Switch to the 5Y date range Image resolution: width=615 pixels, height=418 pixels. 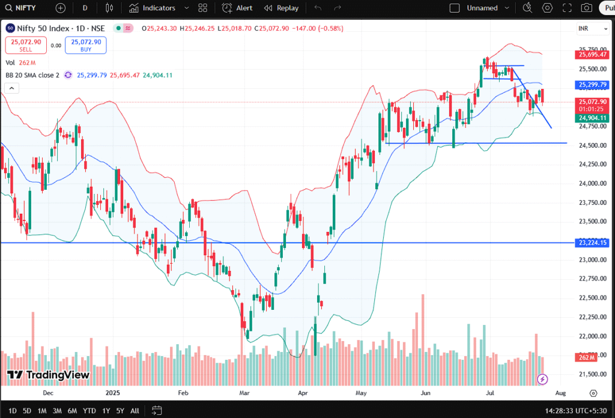pos(120,411)
